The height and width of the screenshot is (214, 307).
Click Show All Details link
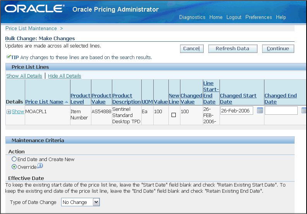click(x=24, y=76)
